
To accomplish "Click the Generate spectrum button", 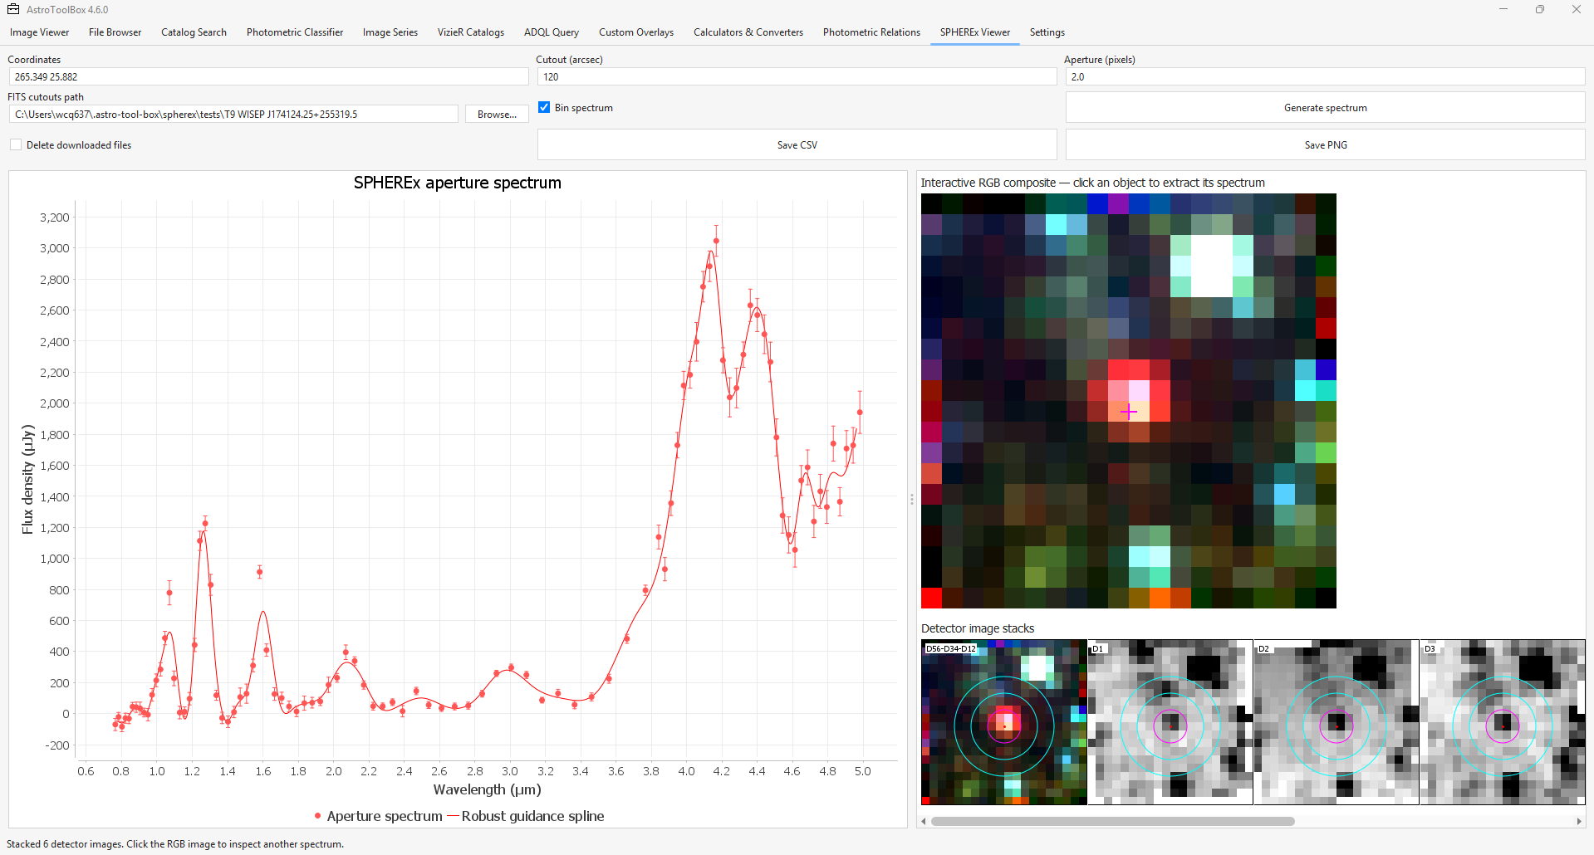I will [1325, 108].
